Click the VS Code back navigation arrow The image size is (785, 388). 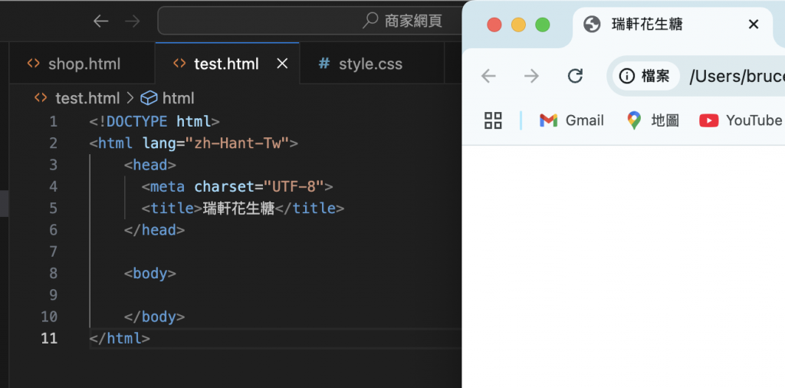[100, 21]
